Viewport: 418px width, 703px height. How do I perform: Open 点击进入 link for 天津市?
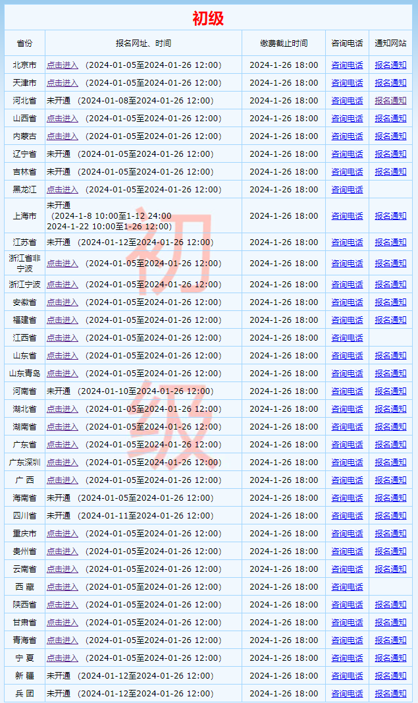tap(63, 83)
